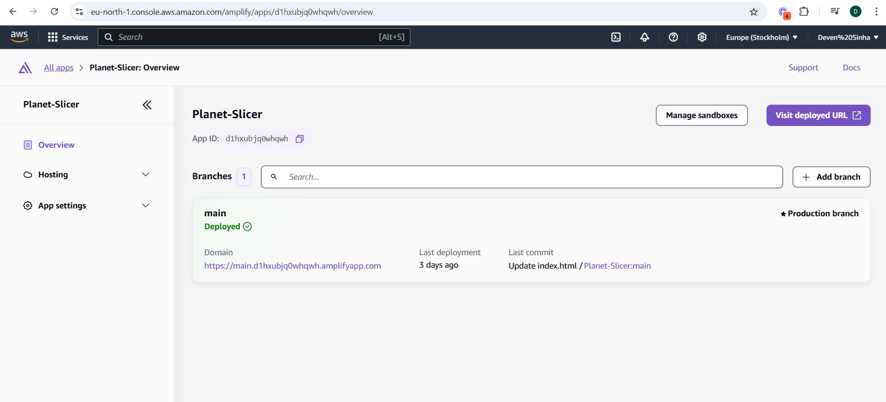Go to All apps breadcrumb
Screen dimensions: 886x402
(58, 68)
